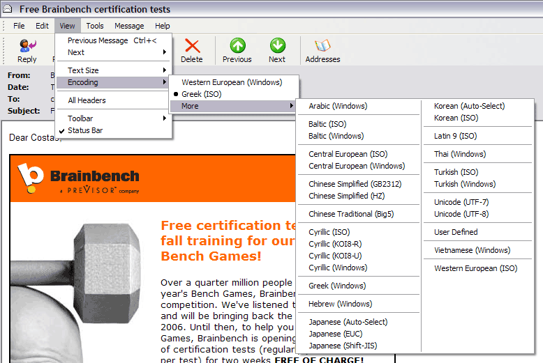Expand the Toolbar submenu
This screenshot has height=363, width=543.
point(113,118)
